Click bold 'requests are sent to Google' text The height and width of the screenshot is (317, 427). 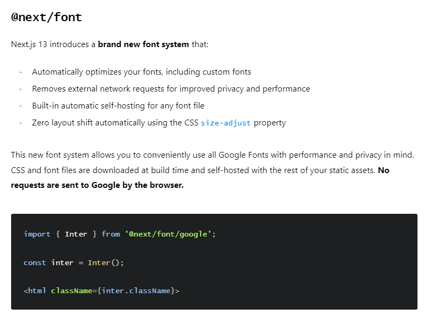(x=97, y=185)
